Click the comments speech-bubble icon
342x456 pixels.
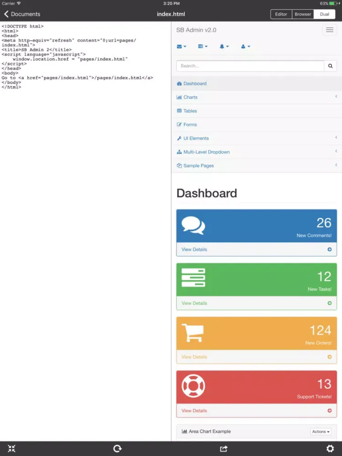click(x=193, y=225)
